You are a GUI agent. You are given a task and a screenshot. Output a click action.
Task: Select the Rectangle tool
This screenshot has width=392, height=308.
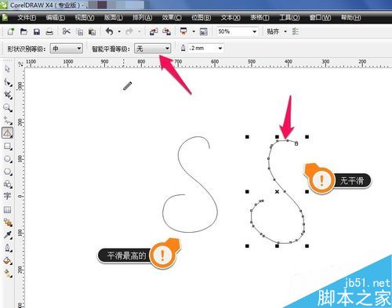(7, 146)
